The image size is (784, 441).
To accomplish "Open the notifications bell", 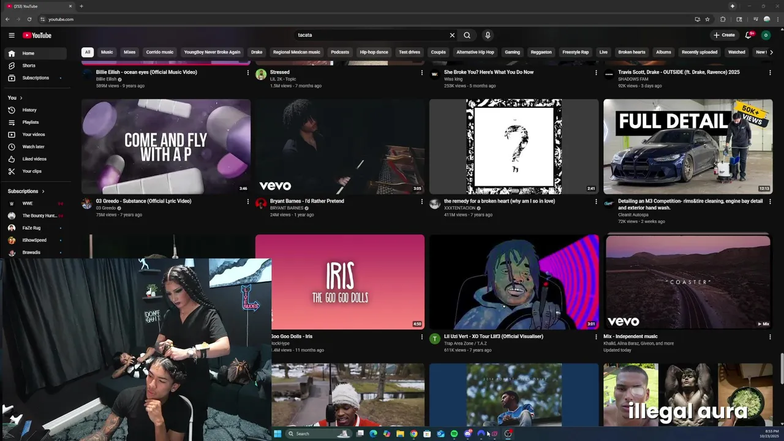I will [748, 35].
